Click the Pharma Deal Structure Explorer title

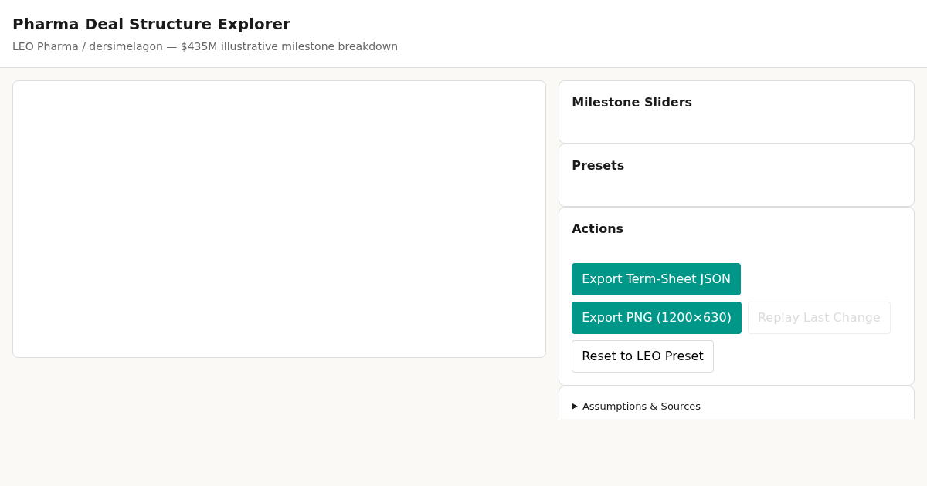click(151, 24)
